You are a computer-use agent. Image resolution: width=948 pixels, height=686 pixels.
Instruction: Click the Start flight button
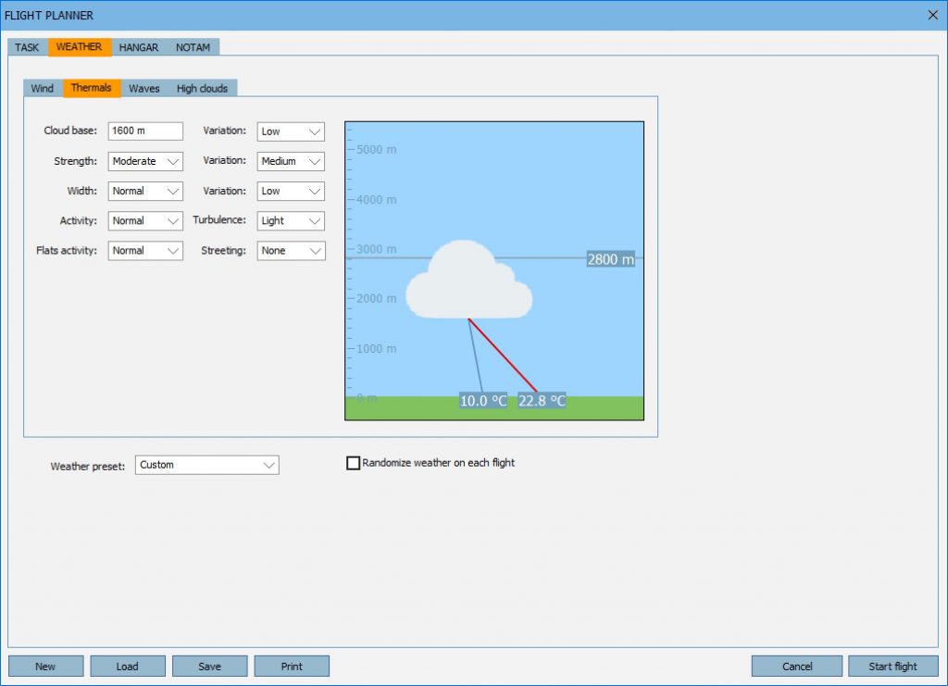coord(892,667)
